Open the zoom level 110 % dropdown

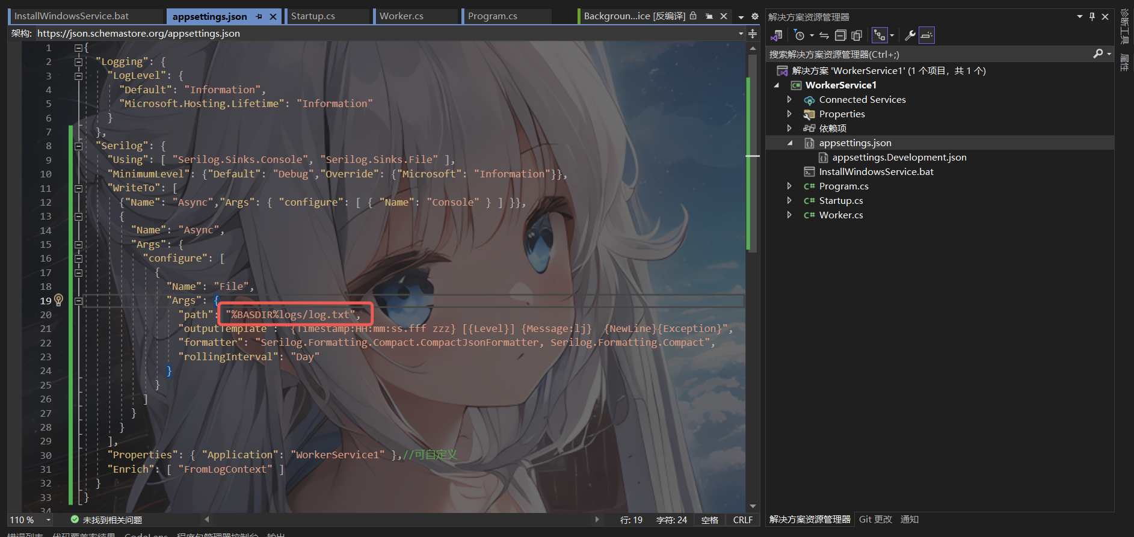pyautogui.click(x=49, y=520)
